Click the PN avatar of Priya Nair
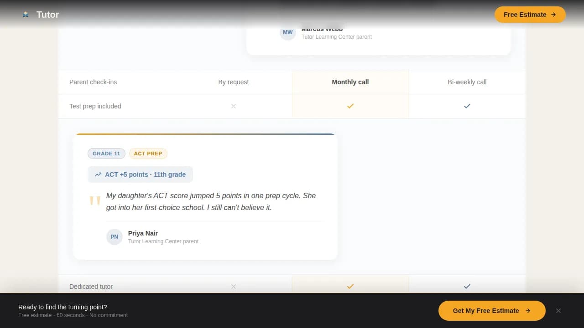584x328 pixels. [115, 237]
